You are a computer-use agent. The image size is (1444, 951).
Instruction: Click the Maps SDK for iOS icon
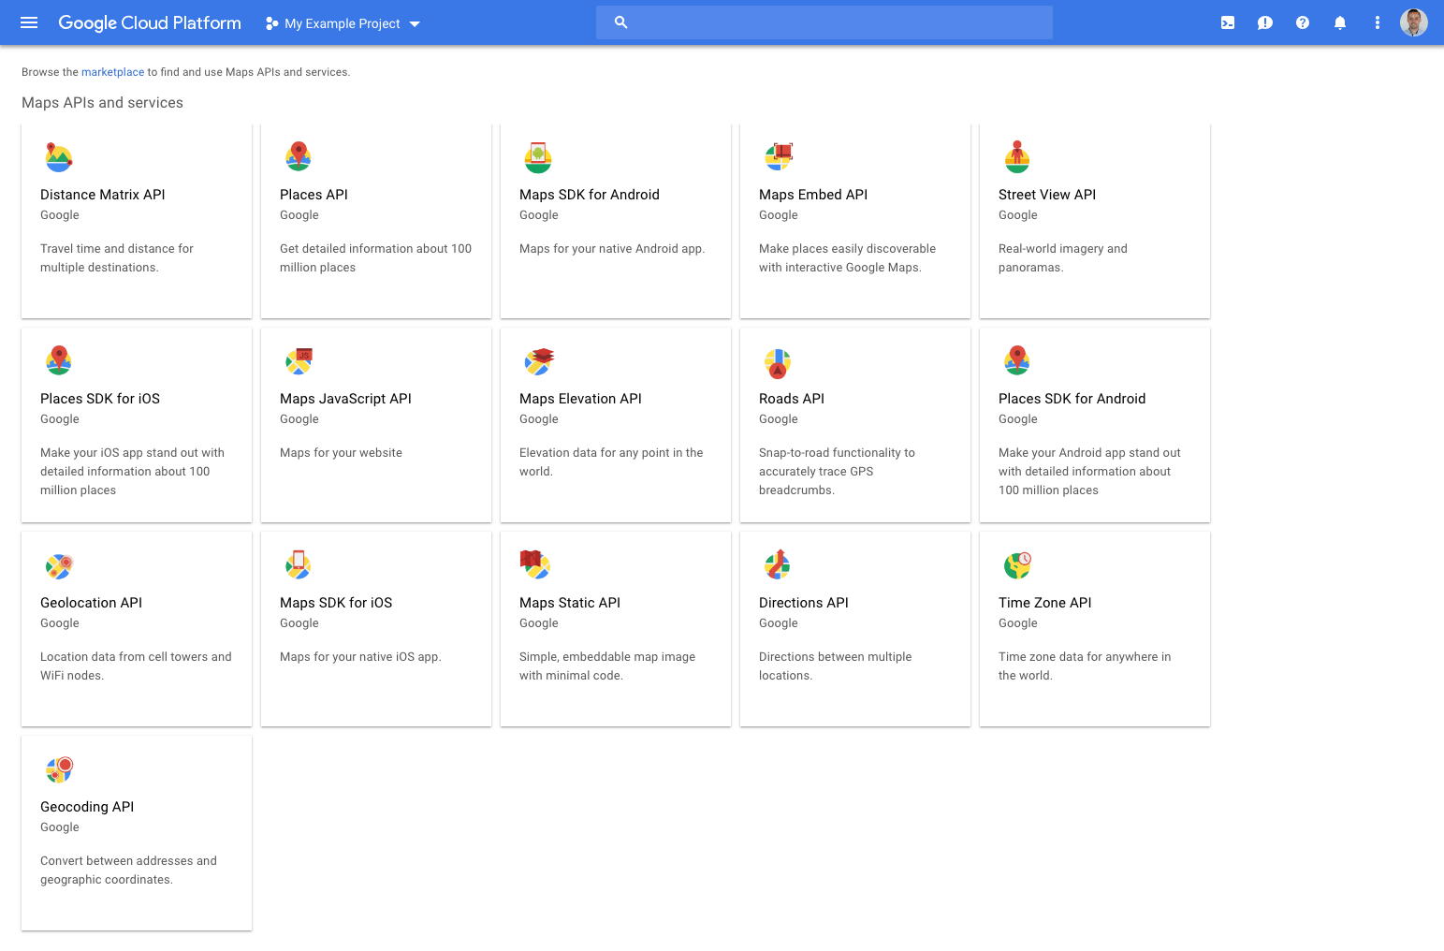click(x=299, y=564)
